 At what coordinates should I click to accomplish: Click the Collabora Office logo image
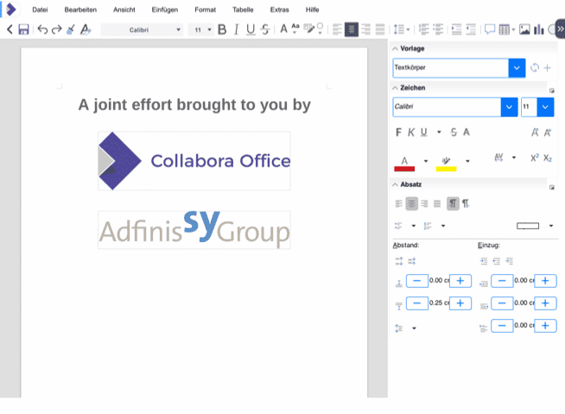194,161
